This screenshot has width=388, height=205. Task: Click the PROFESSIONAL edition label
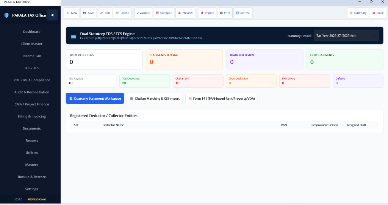(x=37, y=199)
